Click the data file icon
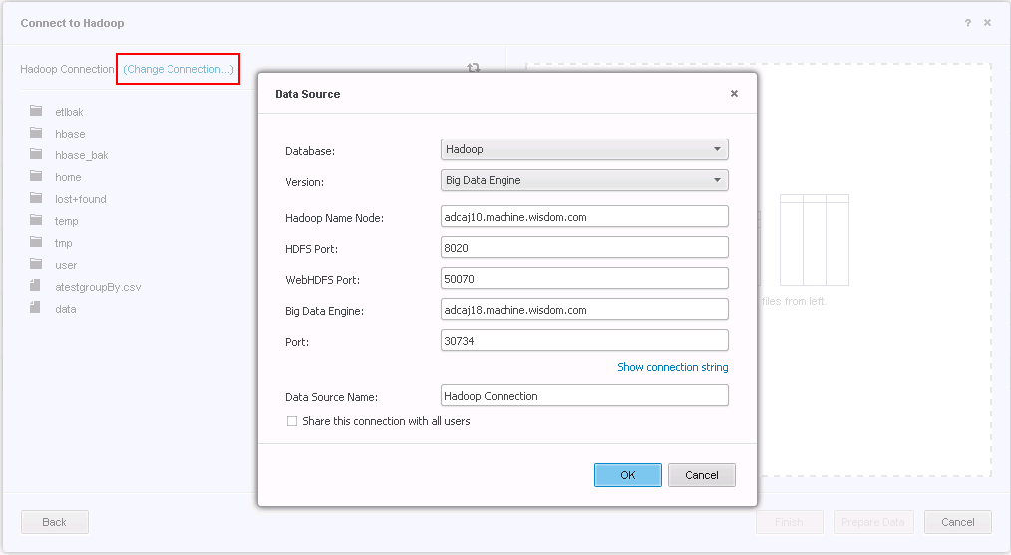Screen dimensions: 1011x555 (36, 309)
